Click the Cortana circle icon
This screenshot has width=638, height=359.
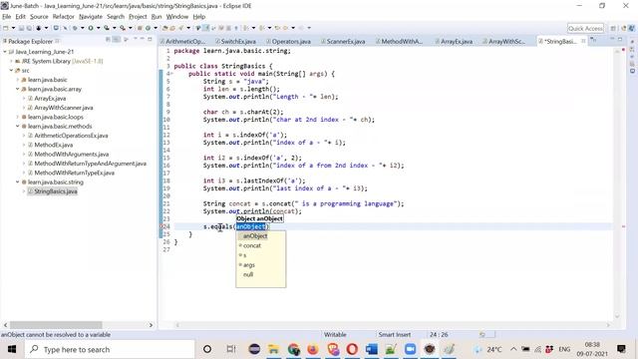(x=207, y=349)
